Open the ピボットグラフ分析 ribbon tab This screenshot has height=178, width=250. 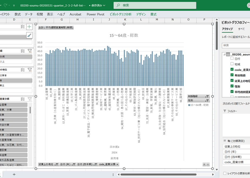point(121,14)
